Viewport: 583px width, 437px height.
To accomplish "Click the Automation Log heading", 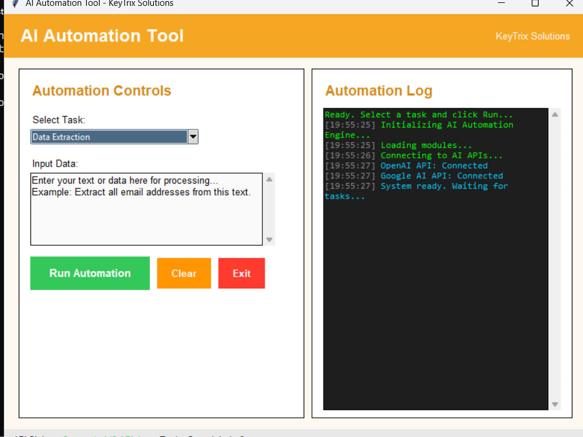I will click(379, 91).
